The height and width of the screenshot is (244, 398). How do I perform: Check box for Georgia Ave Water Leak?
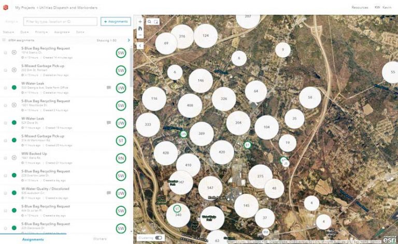point(5,88)
